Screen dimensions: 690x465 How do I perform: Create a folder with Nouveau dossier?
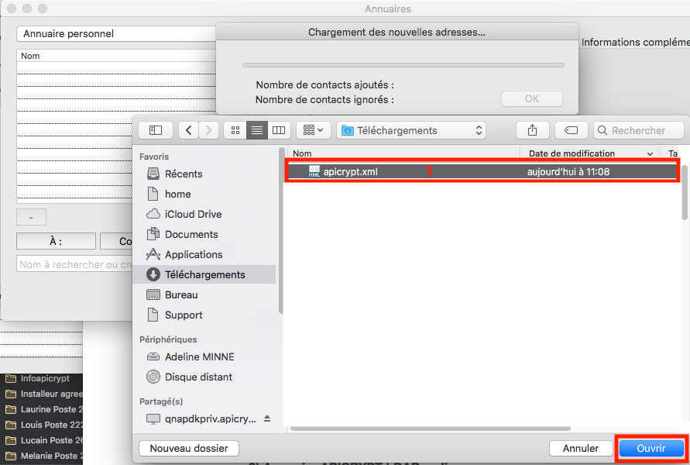pos(189,448)
